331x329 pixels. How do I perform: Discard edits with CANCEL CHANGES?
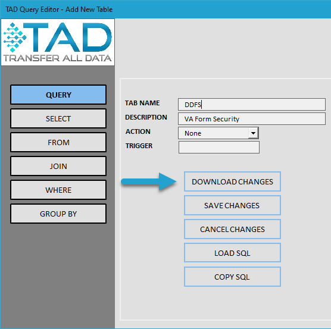tap(232, 229)
